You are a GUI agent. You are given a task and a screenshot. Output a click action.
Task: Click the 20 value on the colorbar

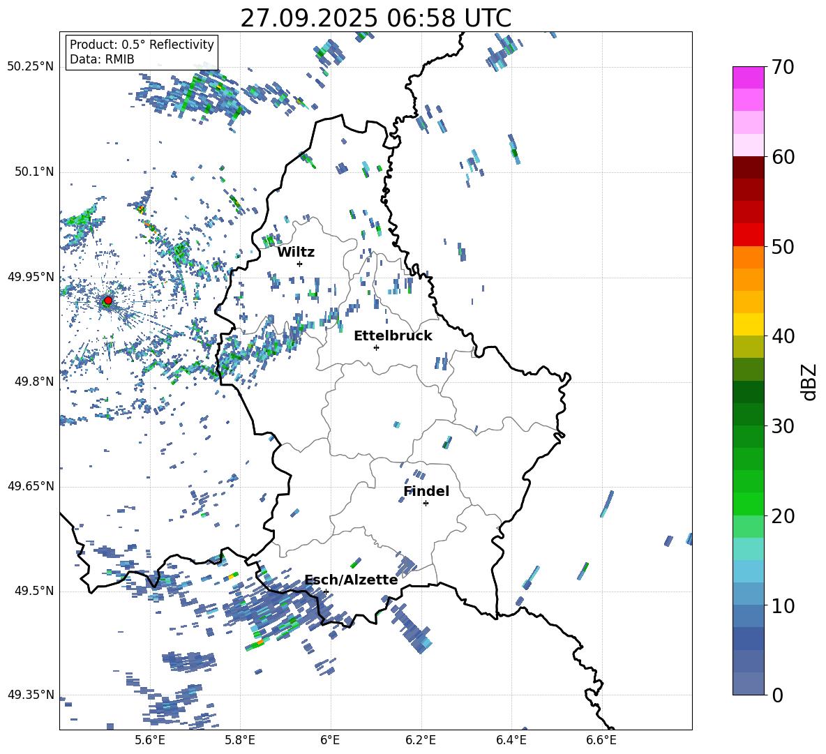coord(783,516)
